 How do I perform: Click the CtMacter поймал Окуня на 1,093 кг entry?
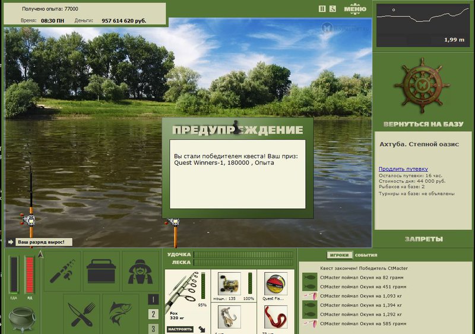click(x=361, y=296)
